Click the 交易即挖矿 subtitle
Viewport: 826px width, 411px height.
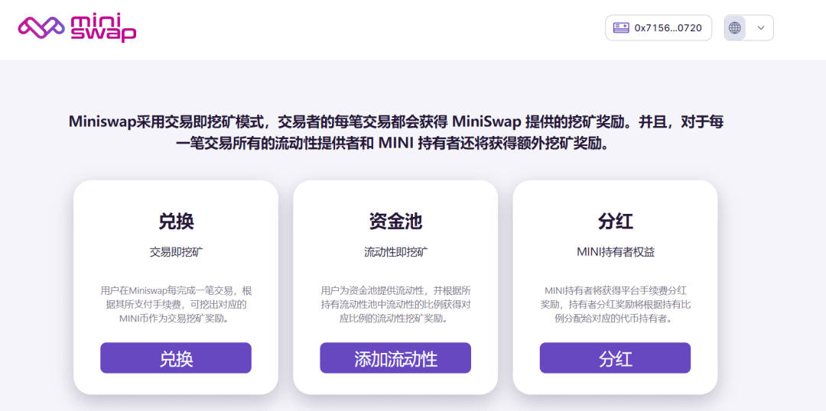176,252
